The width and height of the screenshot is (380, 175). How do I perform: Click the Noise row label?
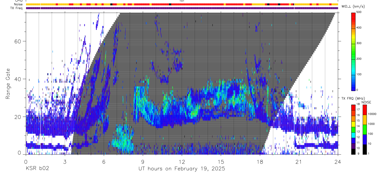pyautogui.click(x=18, y=4)
